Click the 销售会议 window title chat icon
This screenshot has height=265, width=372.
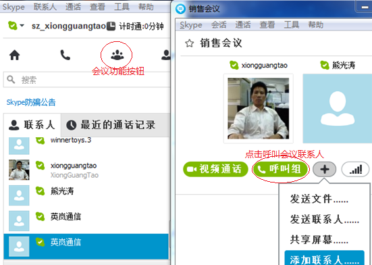180,9
